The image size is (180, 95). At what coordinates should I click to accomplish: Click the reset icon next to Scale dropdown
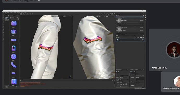click(128, 82)
